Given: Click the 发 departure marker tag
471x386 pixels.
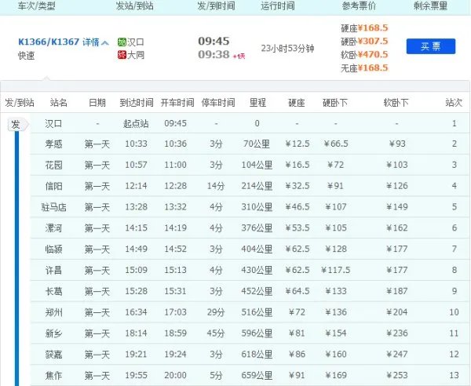Looking at the screenshot, I should 18,124.
